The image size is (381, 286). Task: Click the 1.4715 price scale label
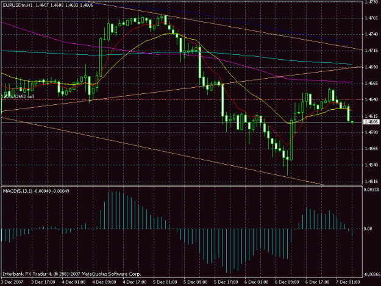click(x=371, y=51)
